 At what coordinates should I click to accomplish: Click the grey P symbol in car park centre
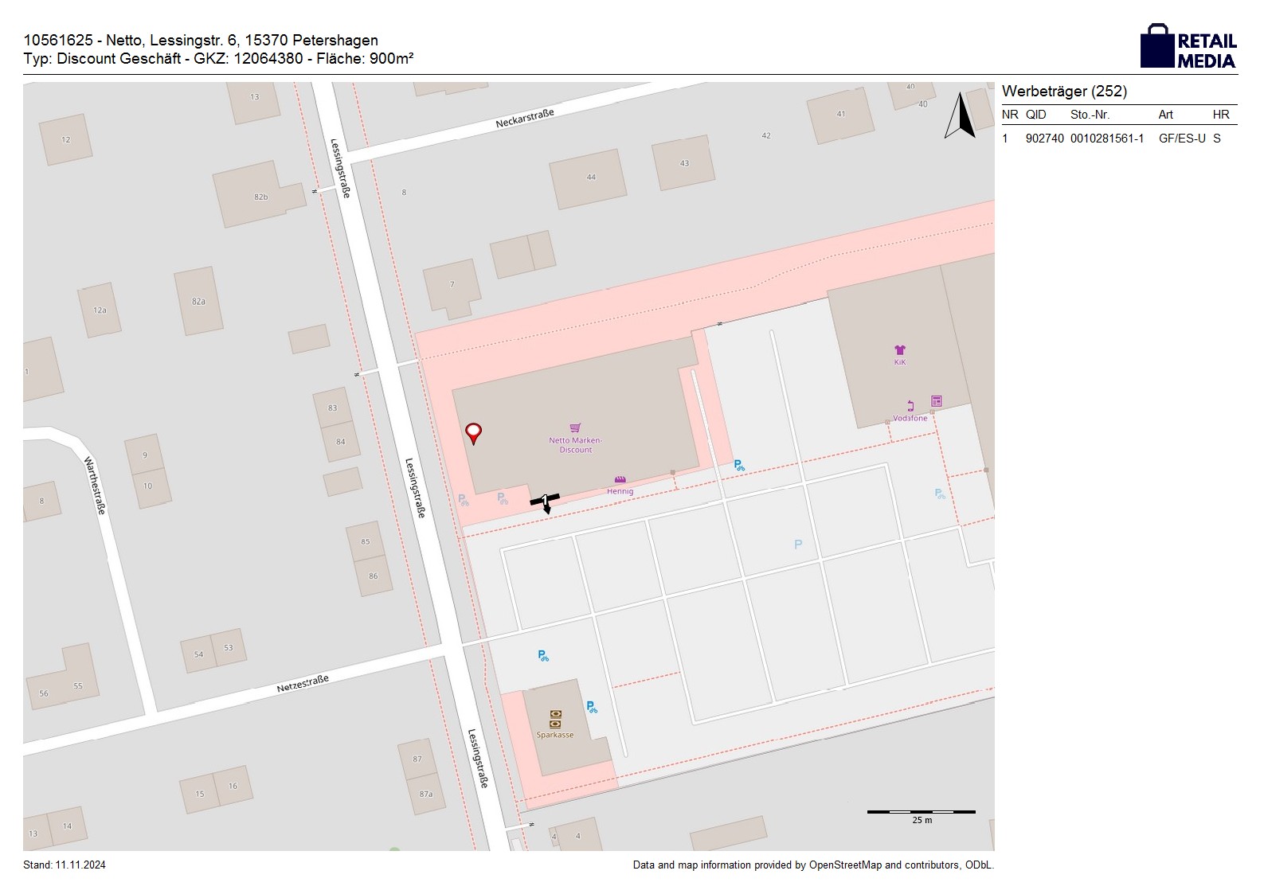pos(798,545)
